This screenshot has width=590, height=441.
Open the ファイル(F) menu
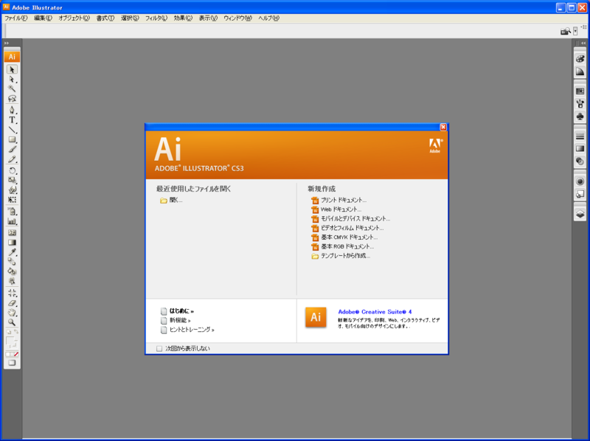coord(15,18)
